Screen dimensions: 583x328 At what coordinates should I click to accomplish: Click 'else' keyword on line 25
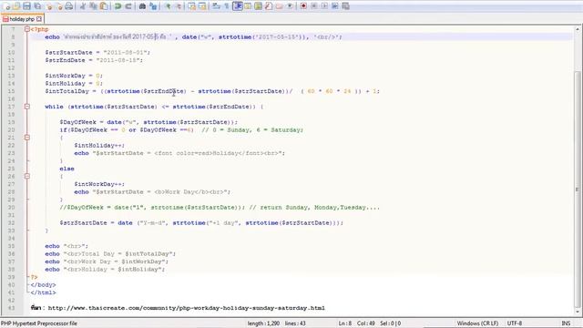(x=66, y=169)
